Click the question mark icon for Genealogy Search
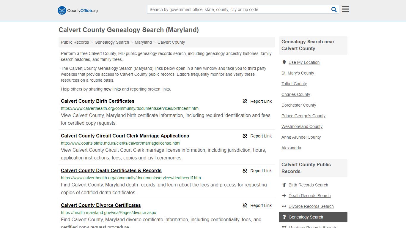The height and width of the screenshot is (228, 406). pyautogui.click(x=284, y=217)
